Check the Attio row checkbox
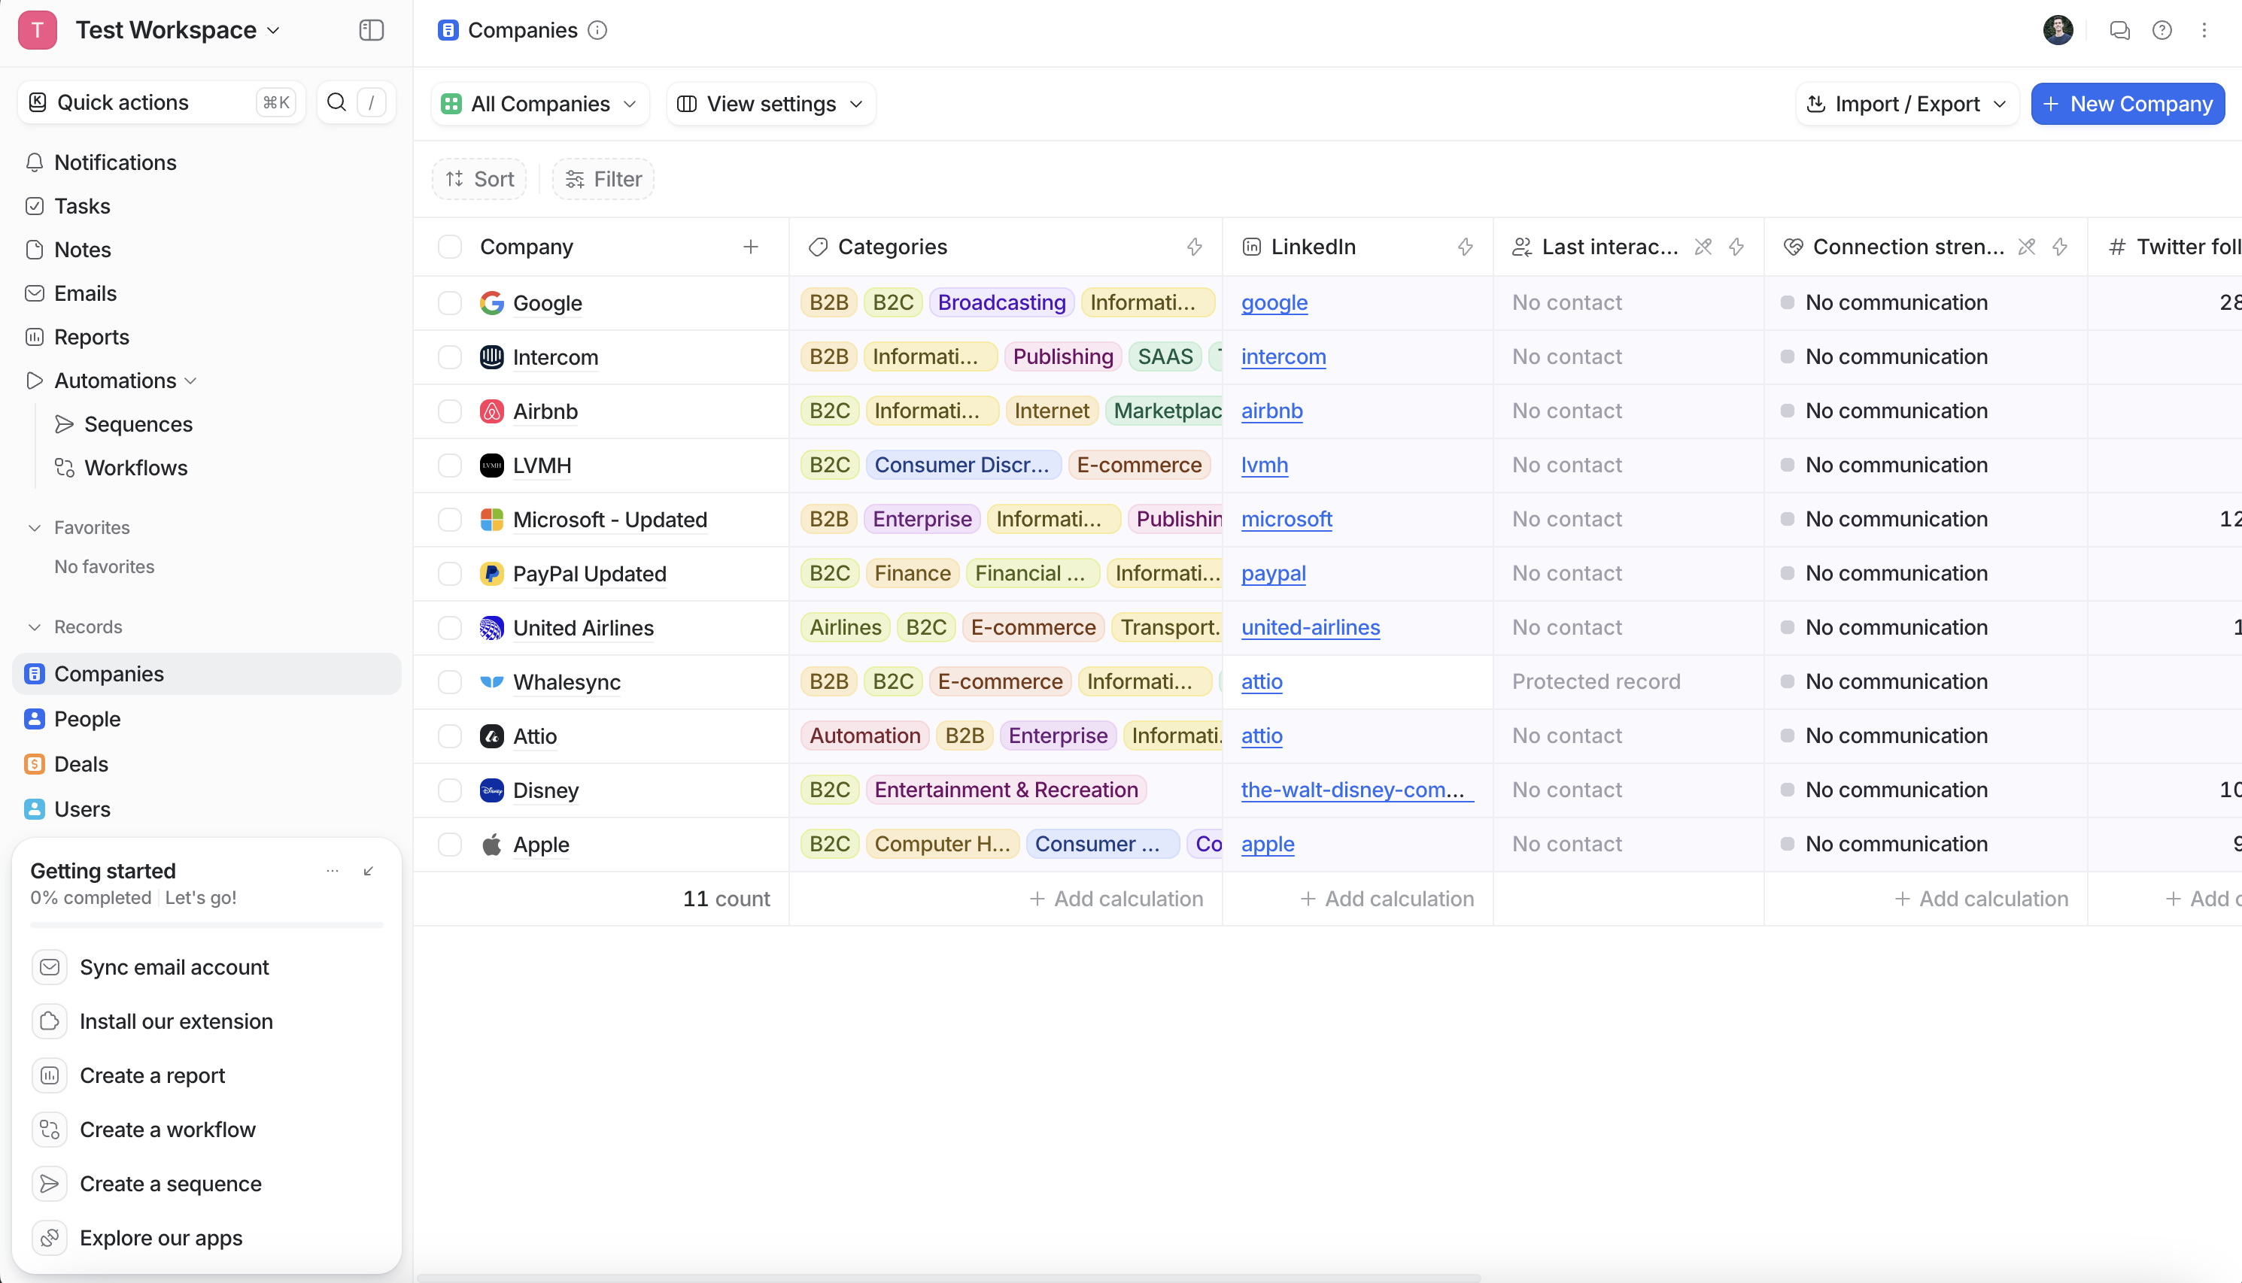The image size is (2242, 1283). (449, 736)
